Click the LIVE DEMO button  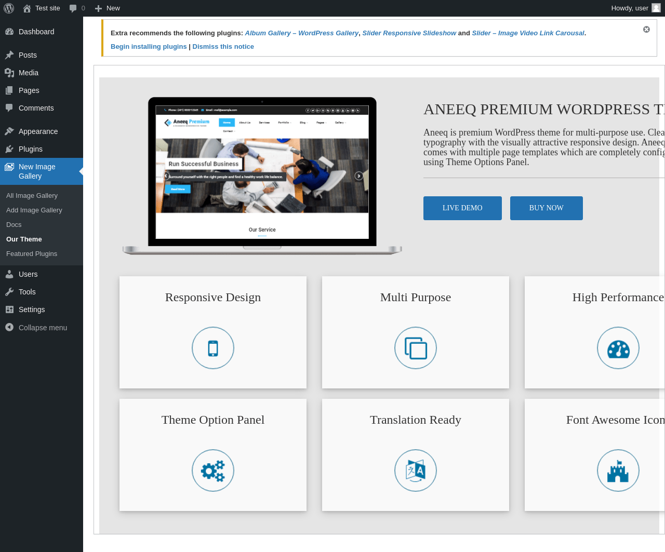(462, 208)
